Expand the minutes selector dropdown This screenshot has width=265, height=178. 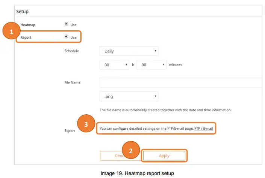(x=151, y=65)
